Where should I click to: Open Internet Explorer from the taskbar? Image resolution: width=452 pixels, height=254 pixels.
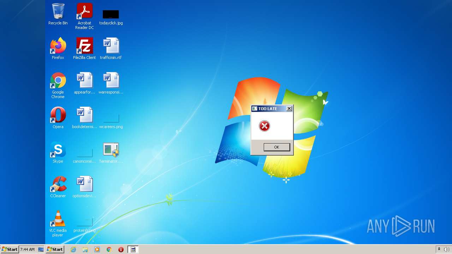tap(73, 249)
